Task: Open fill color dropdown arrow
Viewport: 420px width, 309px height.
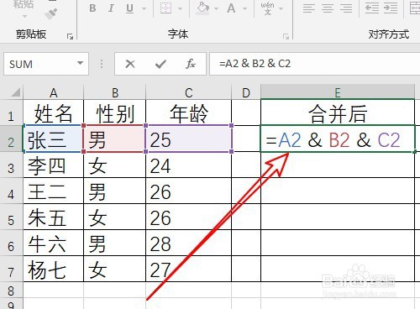Action: point(216,8)
